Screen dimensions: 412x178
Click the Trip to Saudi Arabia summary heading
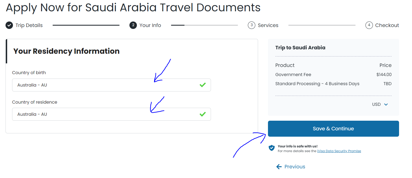point(300,47)
